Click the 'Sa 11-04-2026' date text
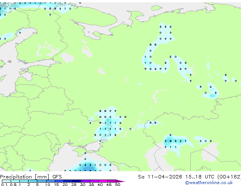This screenshot has height=186, width=241. [160, 177]
